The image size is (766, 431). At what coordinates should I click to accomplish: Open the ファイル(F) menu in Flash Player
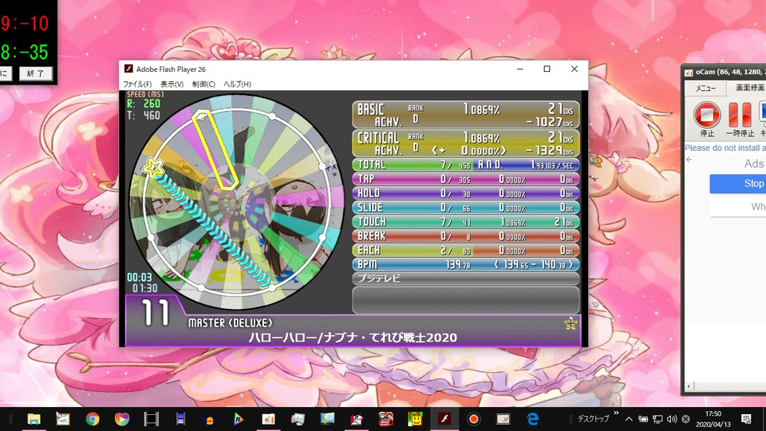tap(137, 84)
